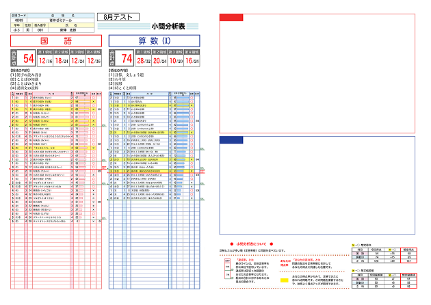431x305 pixels.
Task: Select the 国語 total score 54
Action: point(28,59)
